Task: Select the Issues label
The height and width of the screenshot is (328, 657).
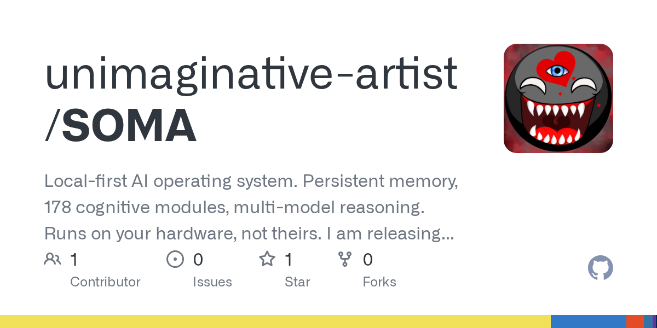Action: click(x=212, y=282)
